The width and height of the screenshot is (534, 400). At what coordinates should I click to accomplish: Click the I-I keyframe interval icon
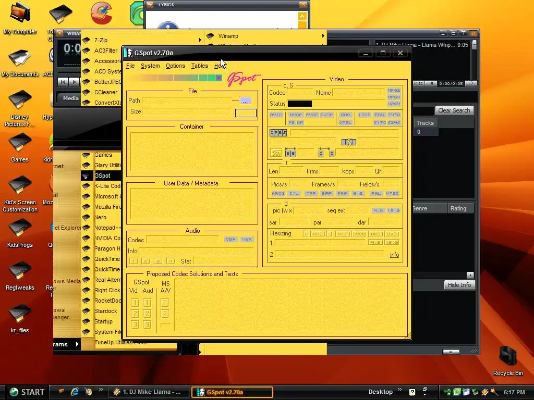(326, 152)
